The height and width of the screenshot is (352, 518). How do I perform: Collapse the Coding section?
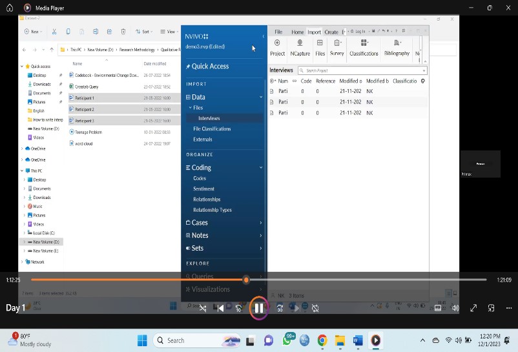tap(261, 167)
